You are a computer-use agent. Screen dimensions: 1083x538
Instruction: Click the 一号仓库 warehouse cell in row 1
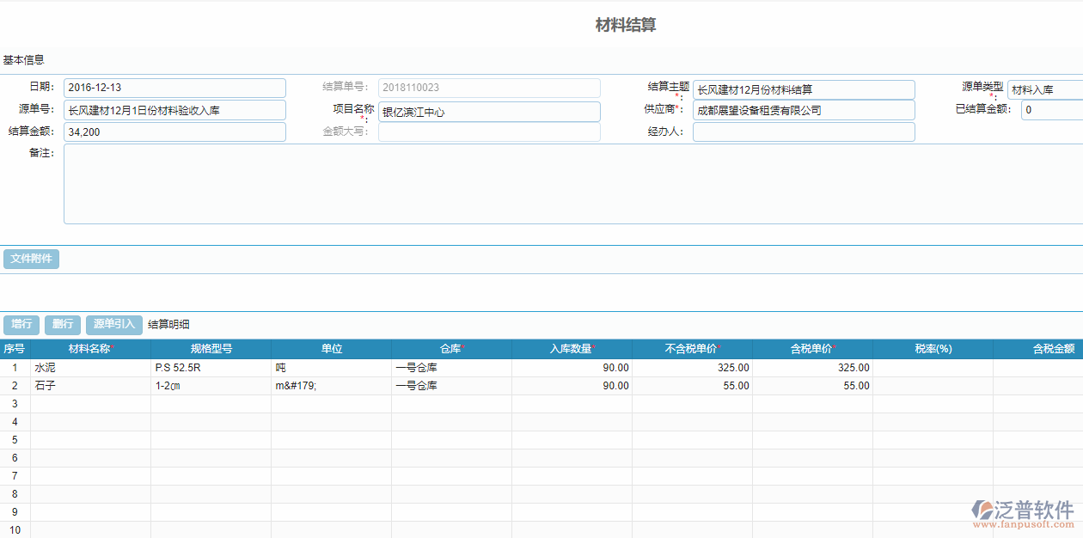[x=451, y=368]
